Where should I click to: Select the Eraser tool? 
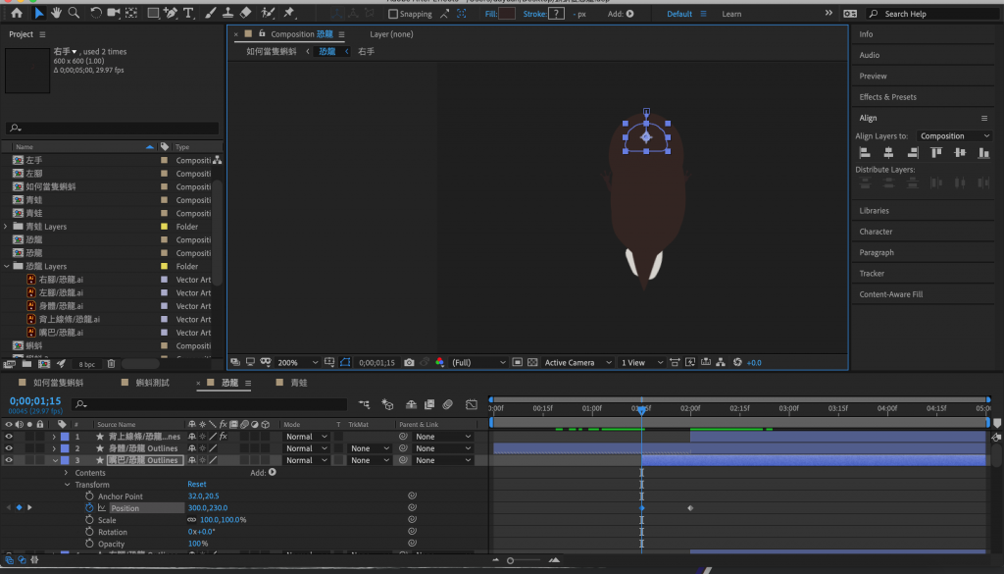[246, 14]
